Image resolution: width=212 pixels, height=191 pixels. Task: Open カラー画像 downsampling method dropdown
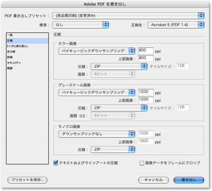pos(97,51)
